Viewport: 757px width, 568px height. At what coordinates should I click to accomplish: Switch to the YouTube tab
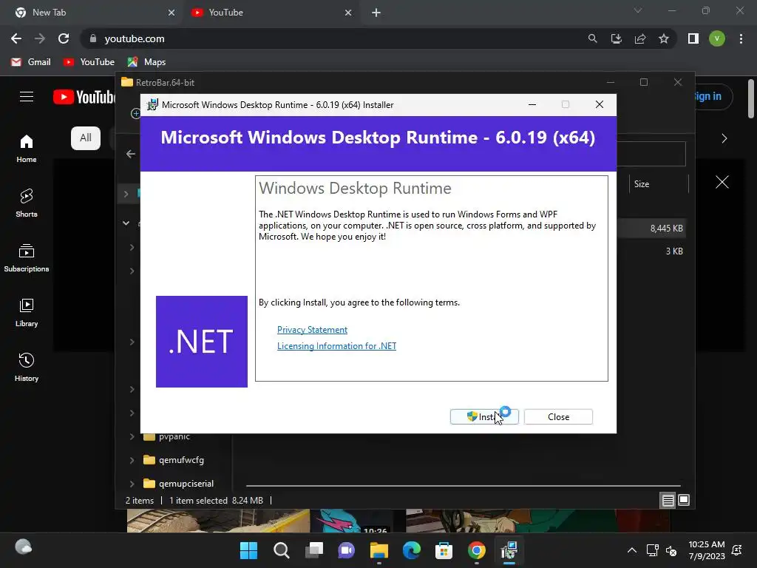coord(271,13)
